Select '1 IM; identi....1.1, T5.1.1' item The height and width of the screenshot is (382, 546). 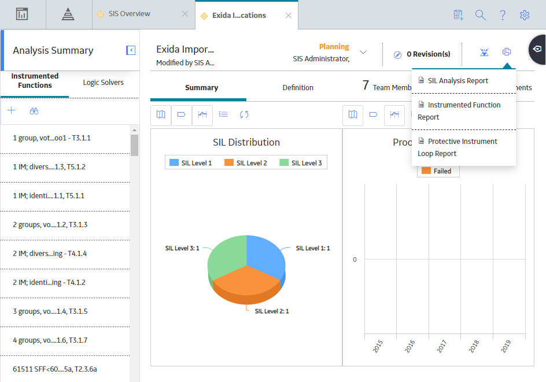tap(65, 196)
